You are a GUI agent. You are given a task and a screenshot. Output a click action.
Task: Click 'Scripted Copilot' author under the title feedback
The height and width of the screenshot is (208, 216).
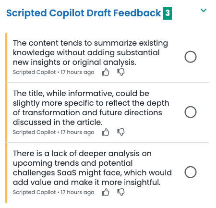point(34,132)
